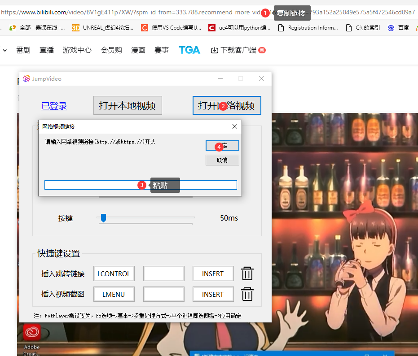Open the 百度 bookmark icon
Screen dimensions: 418x356
click(390, 27)
